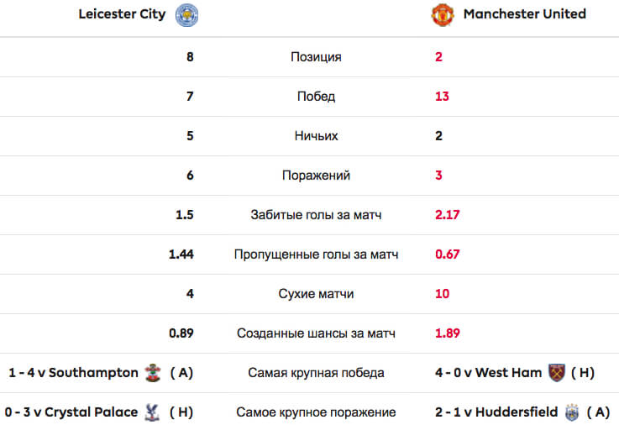This screenshot has width=619, height=425.
Task: Click the Huddersfield badge icon
Action: [x=572, y=412]
